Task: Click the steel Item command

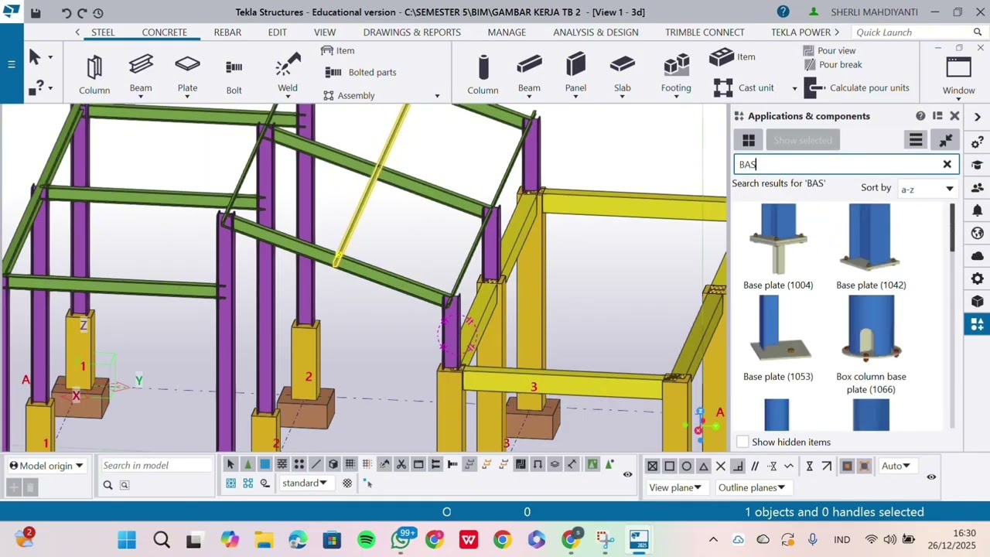Action: 338,50
